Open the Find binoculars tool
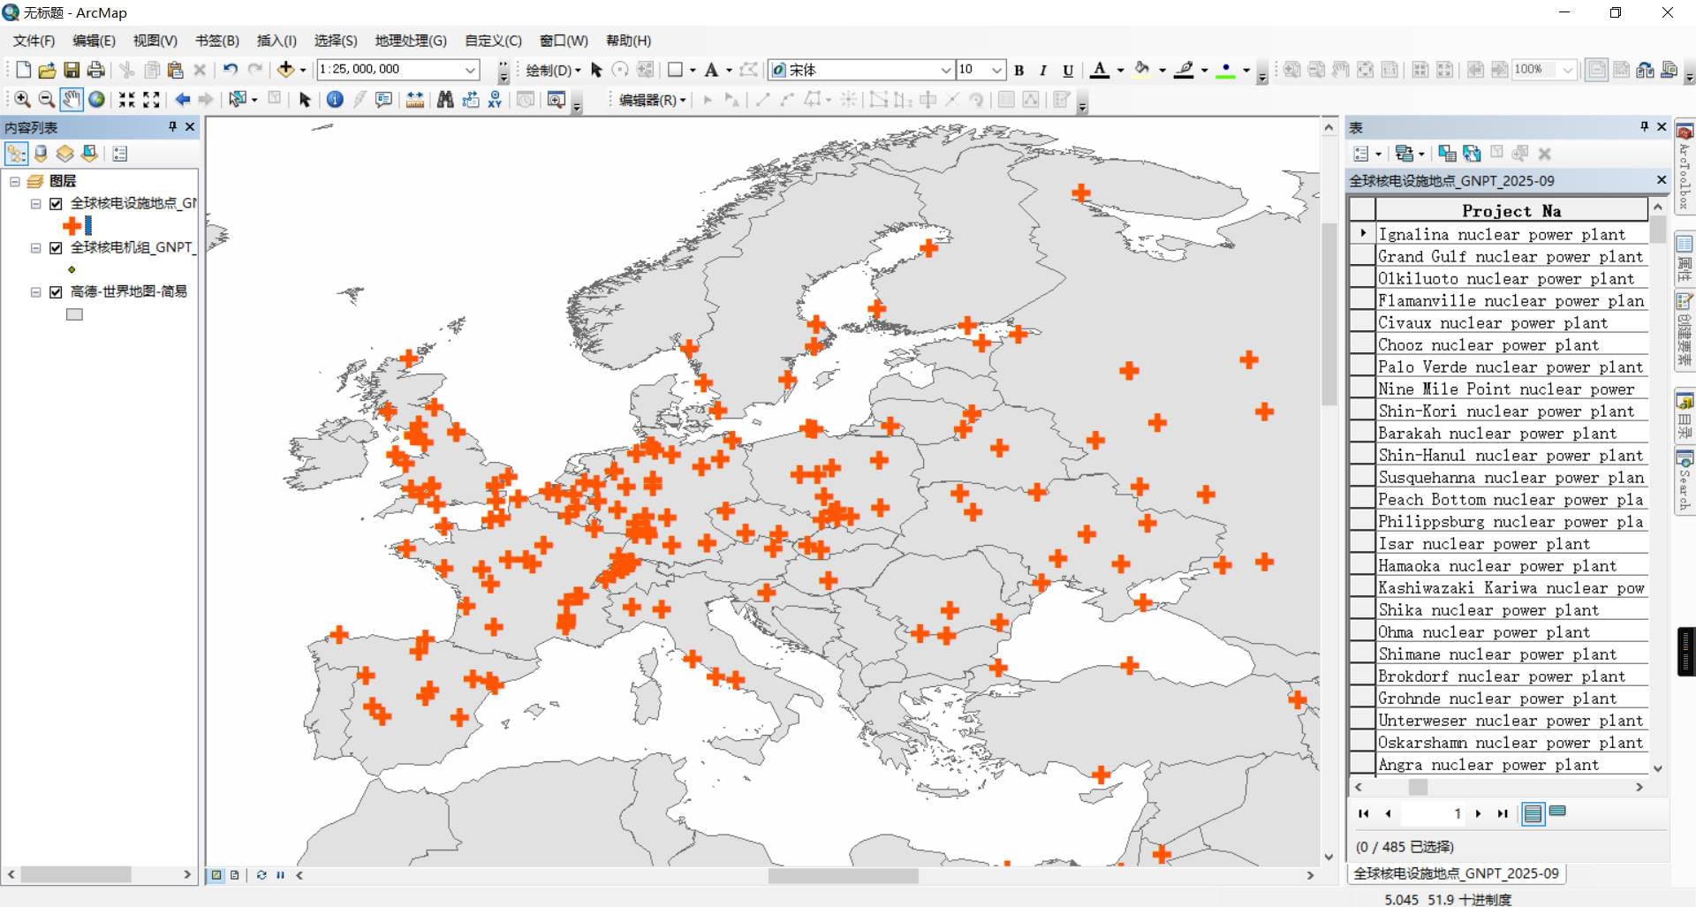 click(x=445, y=100)
